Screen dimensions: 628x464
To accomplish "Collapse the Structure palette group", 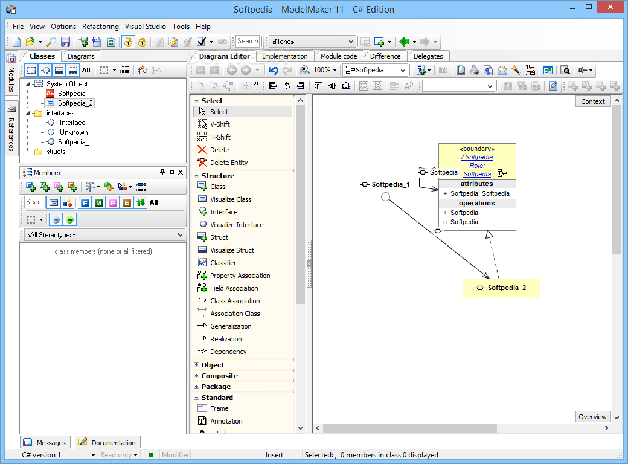I will point(197,176).
